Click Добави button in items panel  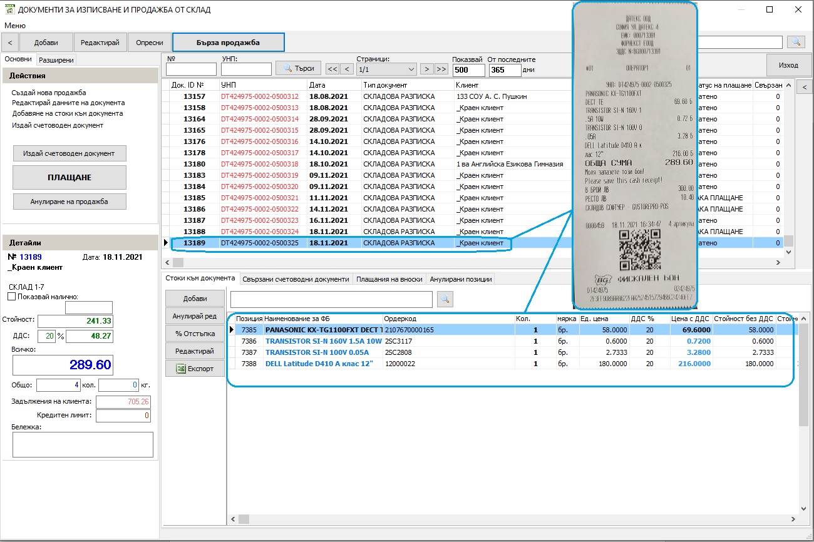195,298
